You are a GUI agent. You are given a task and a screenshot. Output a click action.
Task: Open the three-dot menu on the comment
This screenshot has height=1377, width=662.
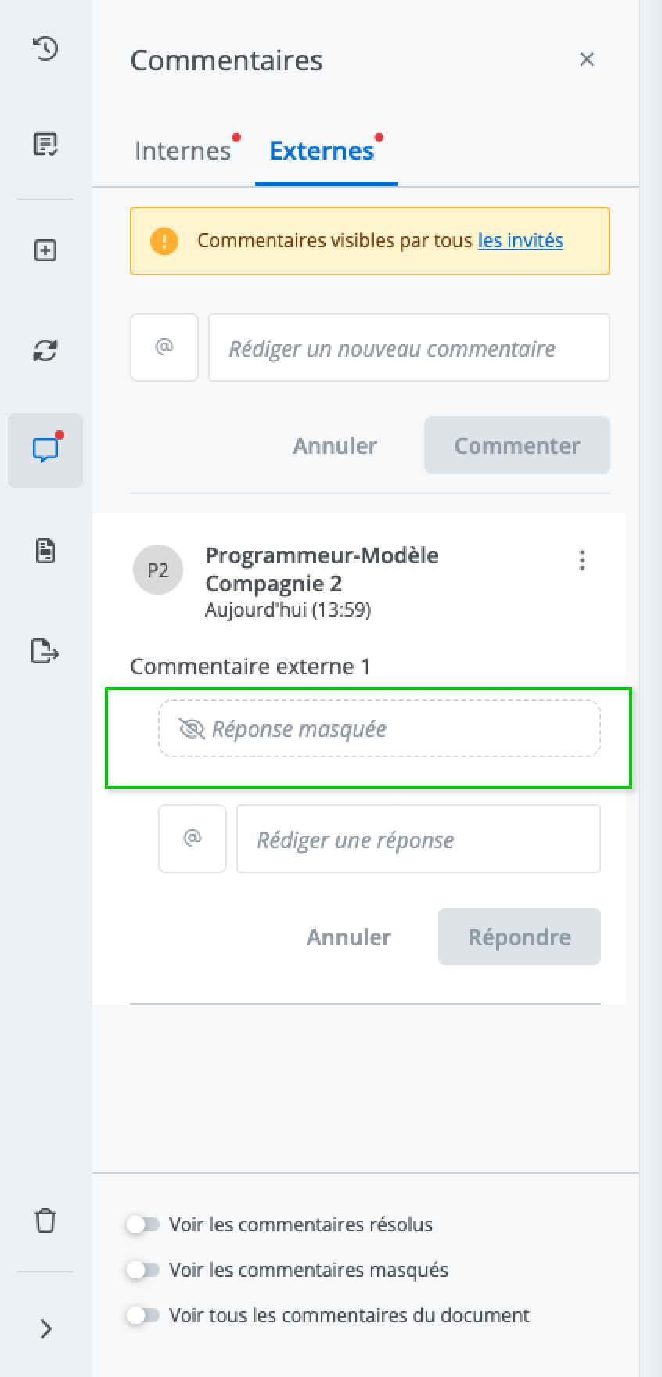(581, 560)
